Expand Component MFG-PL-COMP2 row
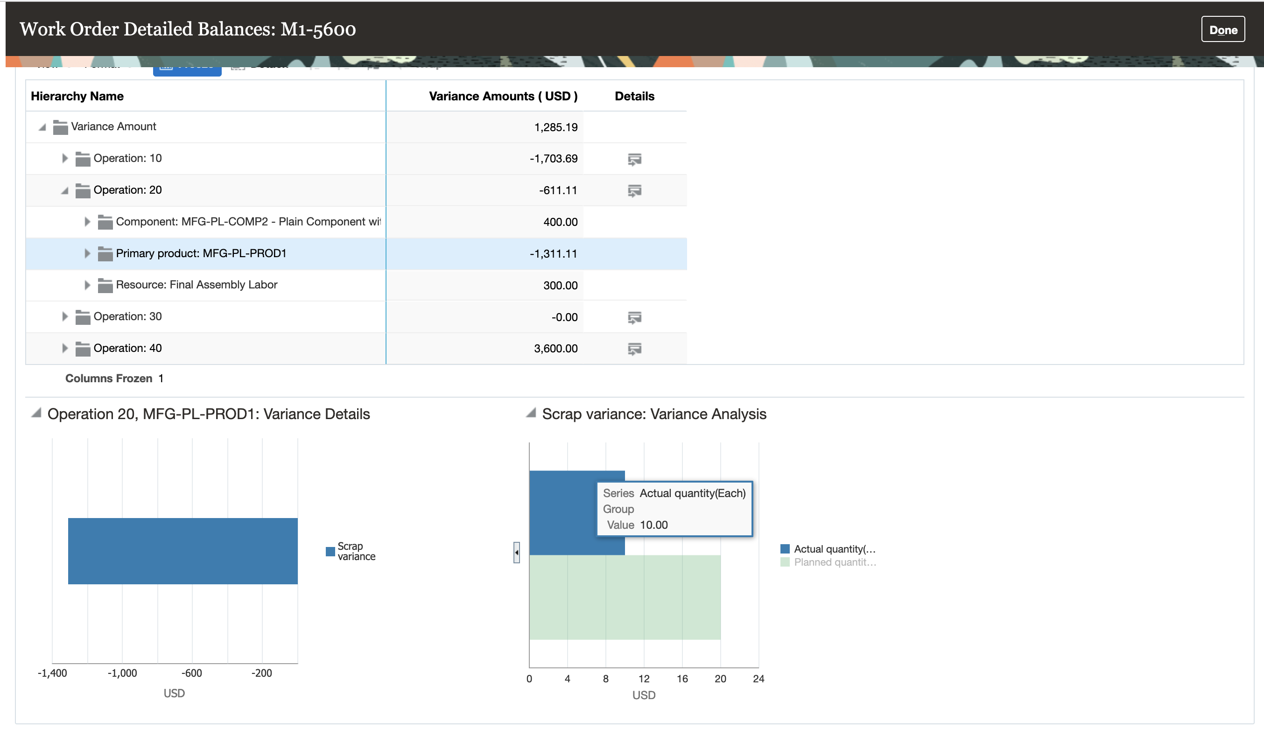 tap(87, 222)
